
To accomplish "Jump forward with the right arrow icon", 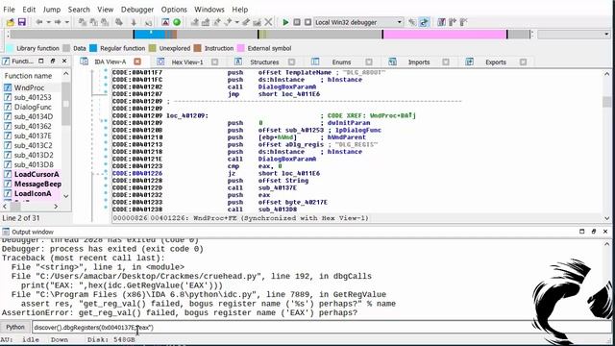I will pos(58,22).
